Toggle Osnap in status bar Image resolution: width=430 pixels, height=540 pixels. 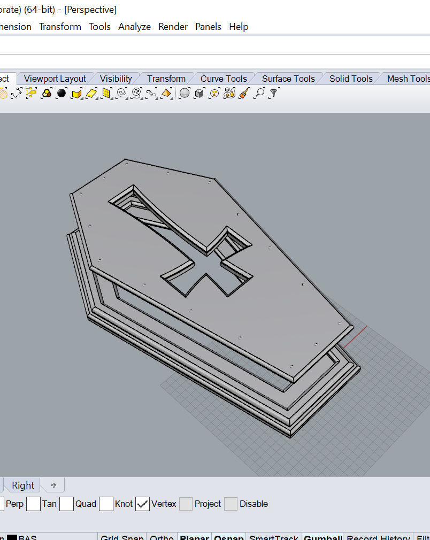coord(229,537)
